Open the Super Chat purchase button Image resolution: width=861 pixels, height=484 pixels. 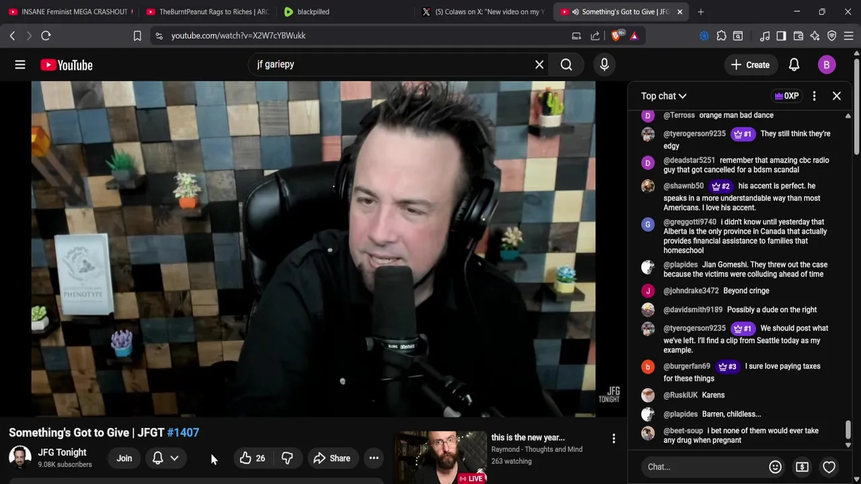click(802, 467)
